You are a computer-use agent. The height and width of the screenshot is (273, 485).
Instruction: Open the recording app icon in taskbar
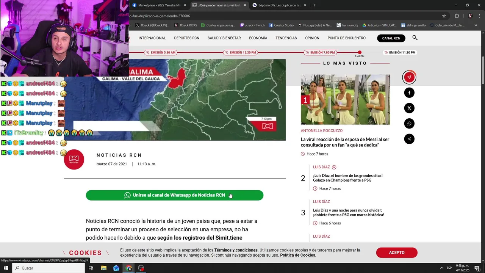(141, 268)
